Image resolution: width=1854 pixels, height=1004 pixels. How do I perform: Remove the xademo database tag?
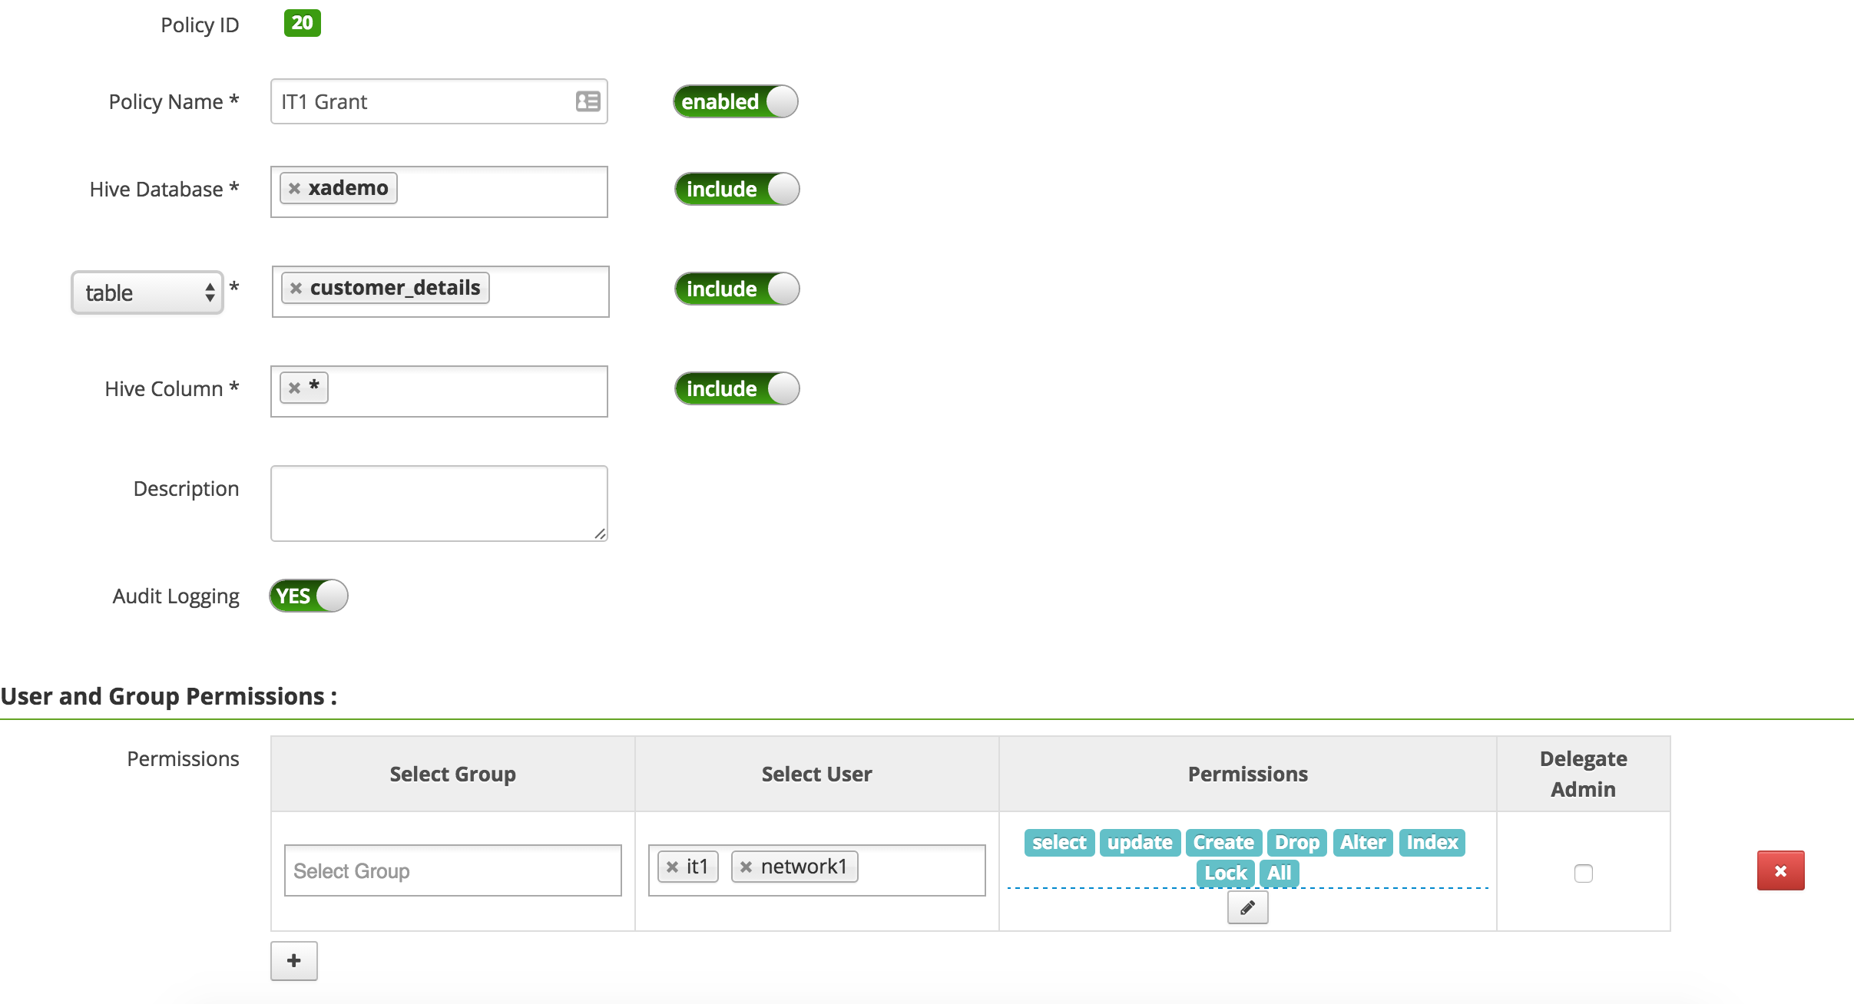296,187
